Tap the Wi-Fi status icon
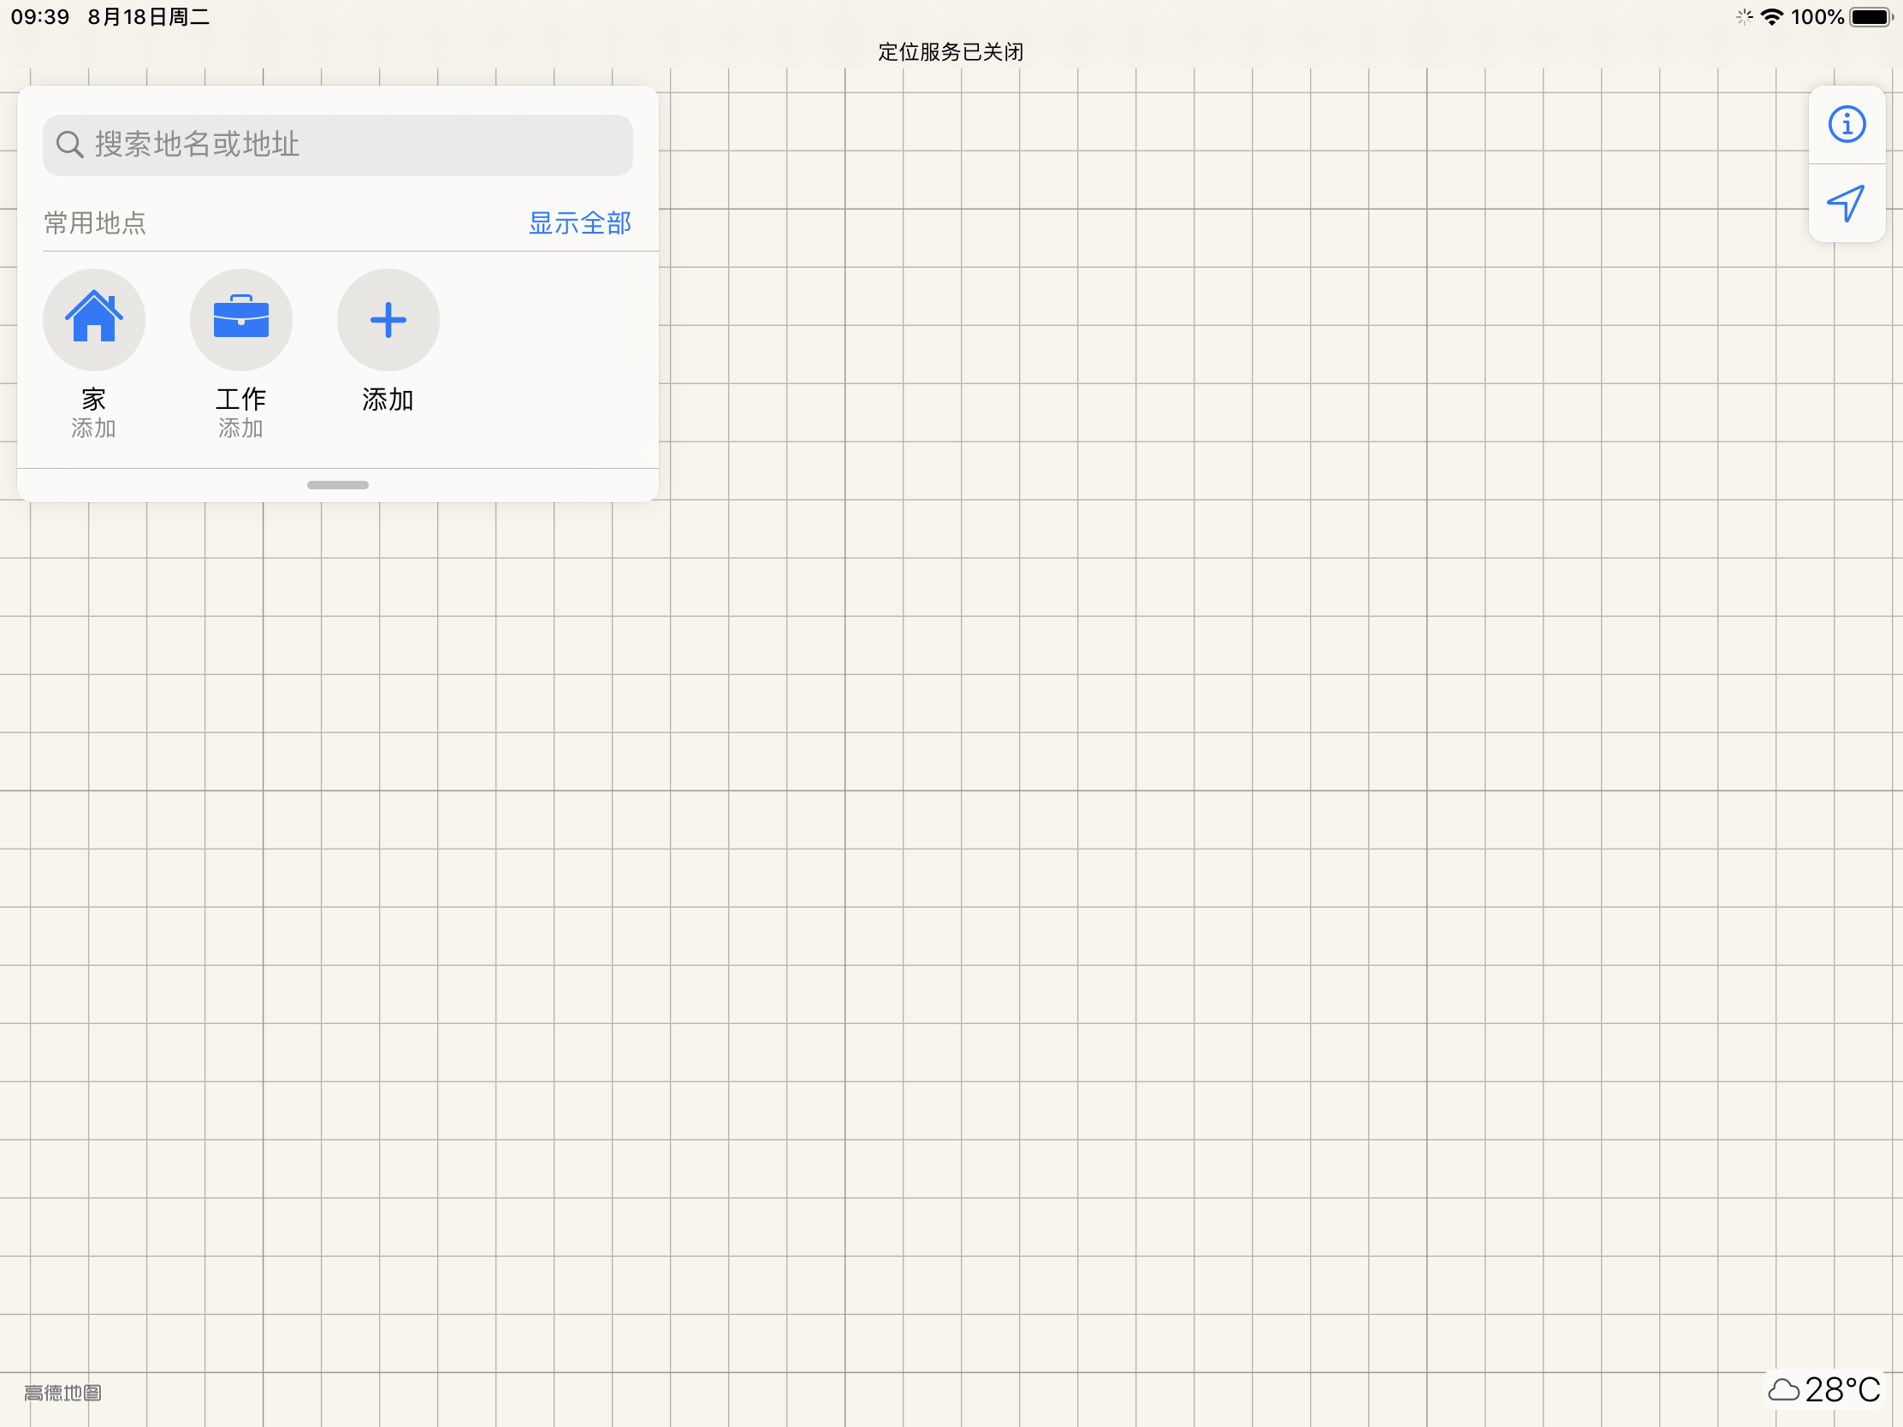This screenshot has width=1903, height=1427. click(x=1772, y=17)
